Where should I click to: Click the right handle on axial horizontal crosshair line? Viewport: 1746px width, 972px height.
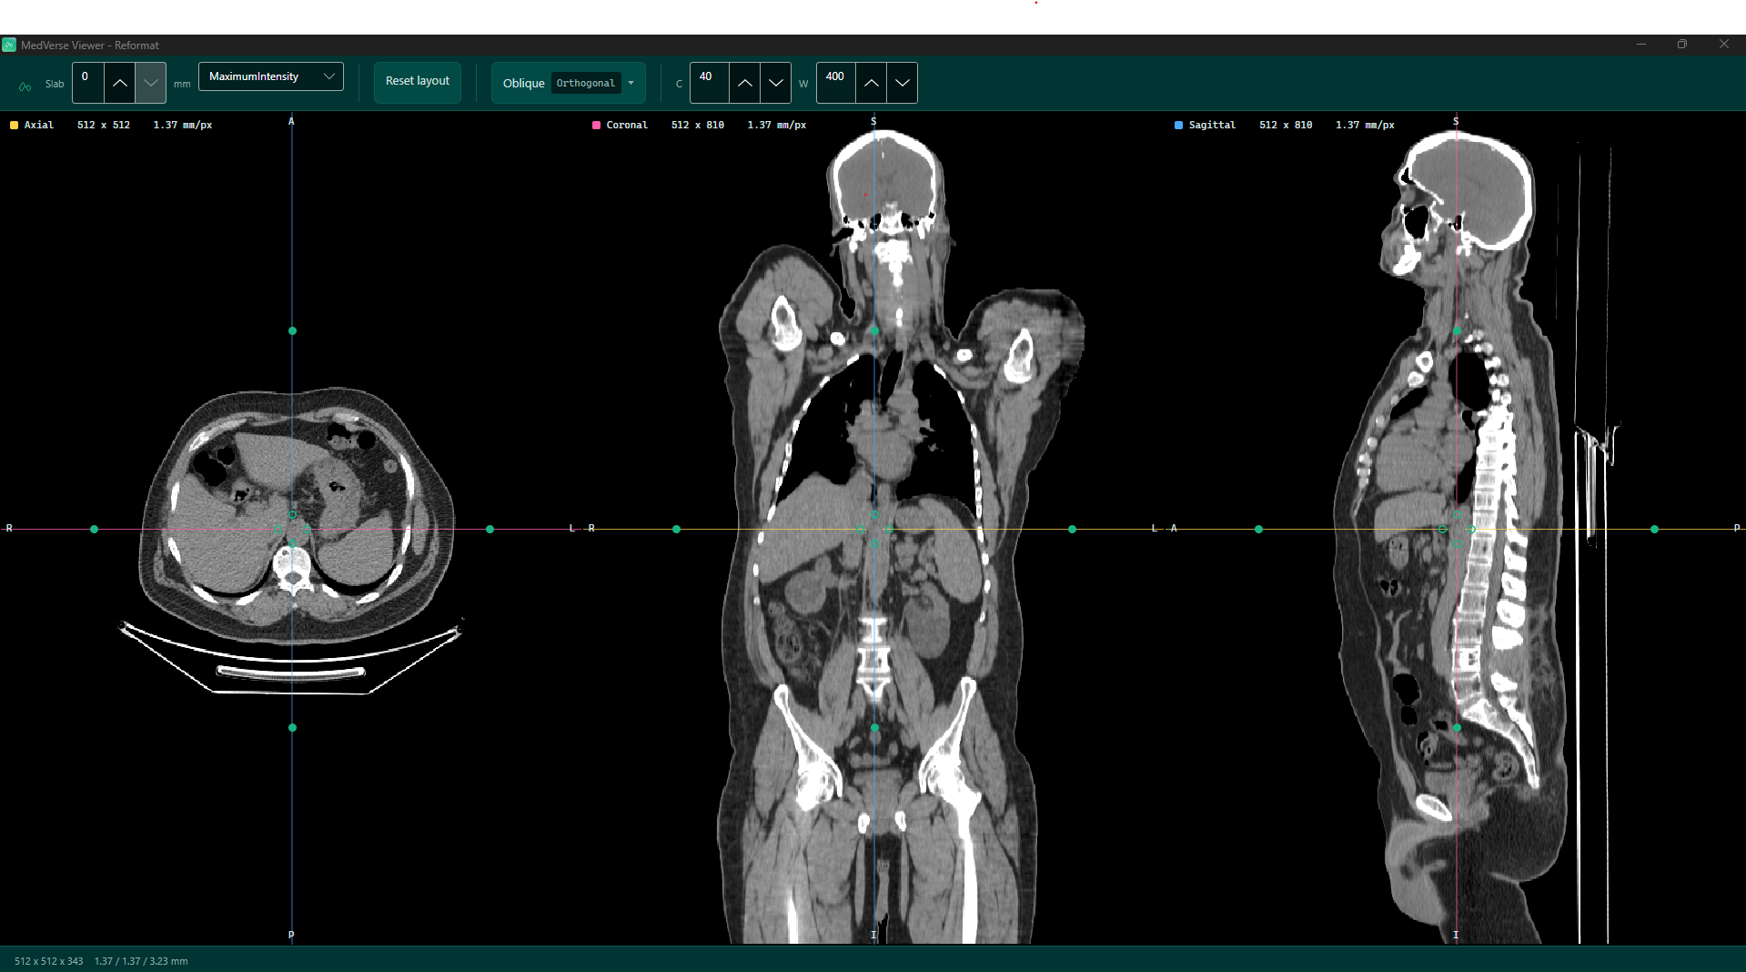coord(490,530)
